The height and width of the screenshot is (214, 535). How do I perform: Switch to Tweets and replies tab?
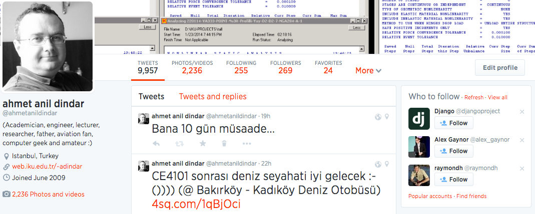coord(213,97)
